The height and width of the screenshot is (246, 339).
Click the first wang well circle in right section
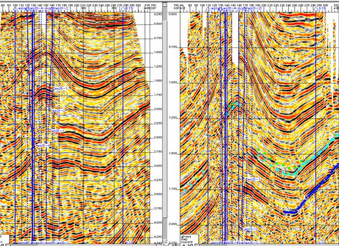pyautogui.click(x=208, y=9)
